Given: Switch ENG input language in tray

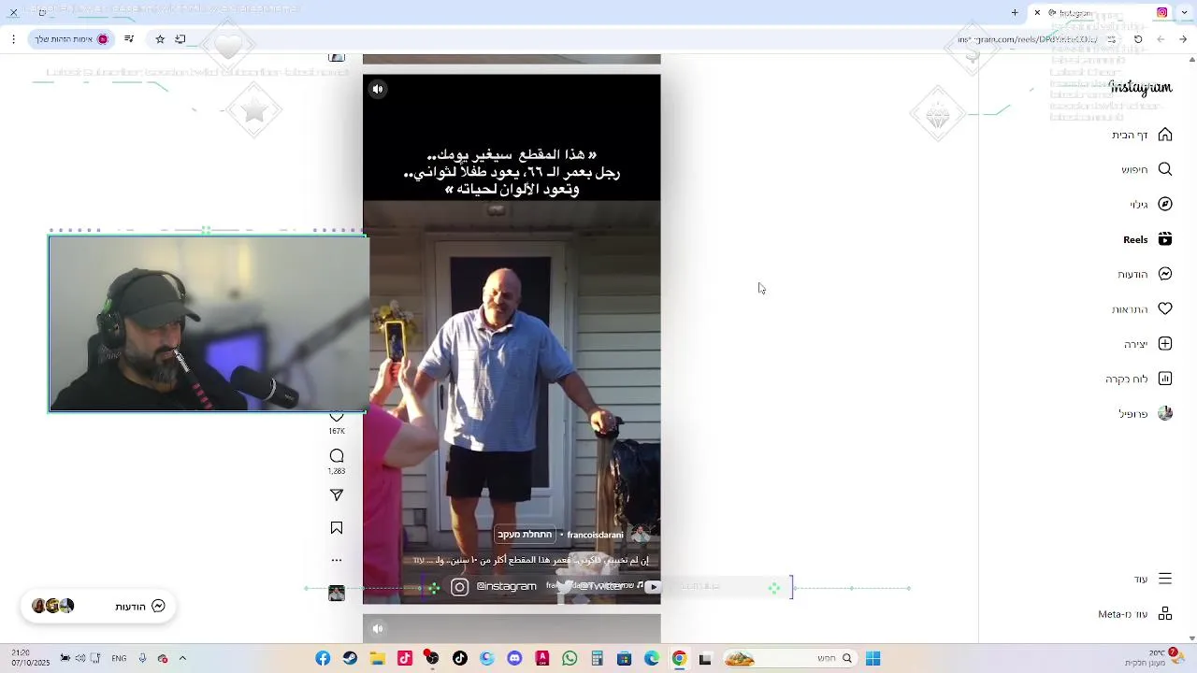Looking at the screenshot, I should [119, 659].
